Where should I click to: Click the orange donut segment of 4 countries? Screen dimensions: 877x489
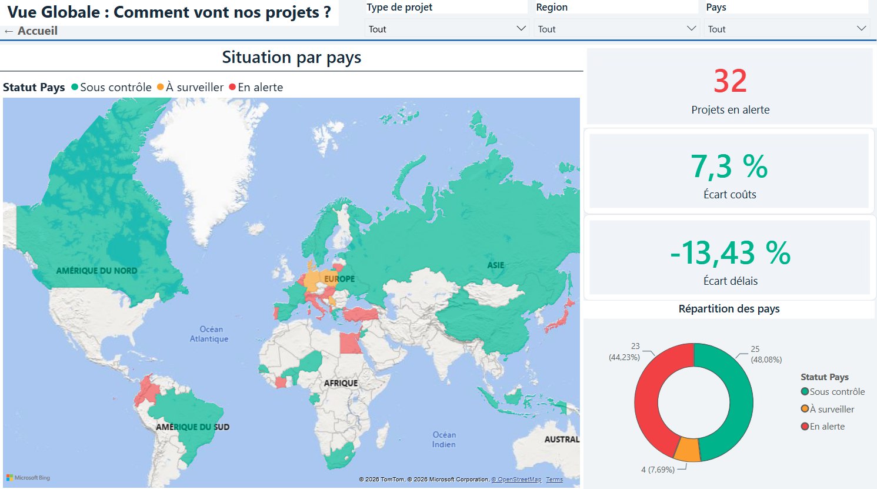687,450
